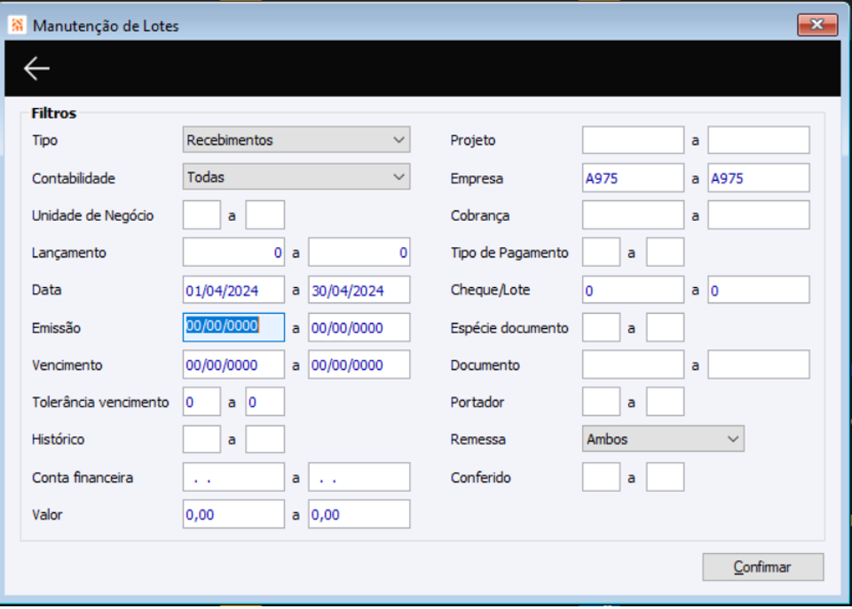Screen dimensions: 852x609
Task: Focus the second Tolerância vencimento field
Action: pyautogui.click(x=264, y=402)
